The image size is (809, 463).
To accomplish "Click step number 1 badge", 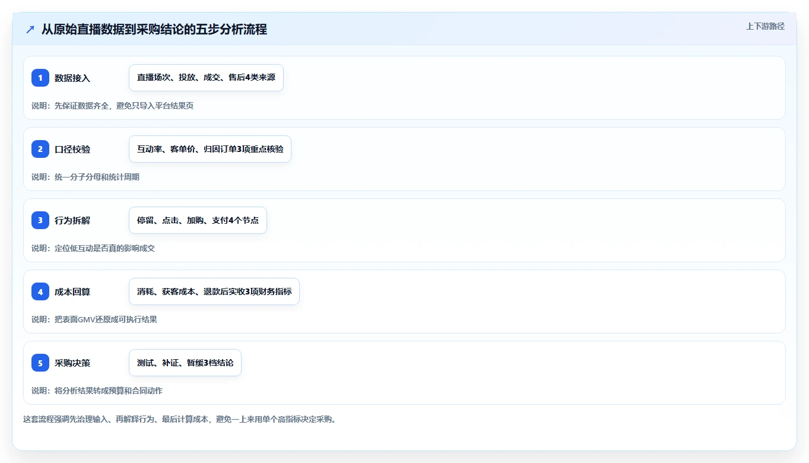I will 40,78.
